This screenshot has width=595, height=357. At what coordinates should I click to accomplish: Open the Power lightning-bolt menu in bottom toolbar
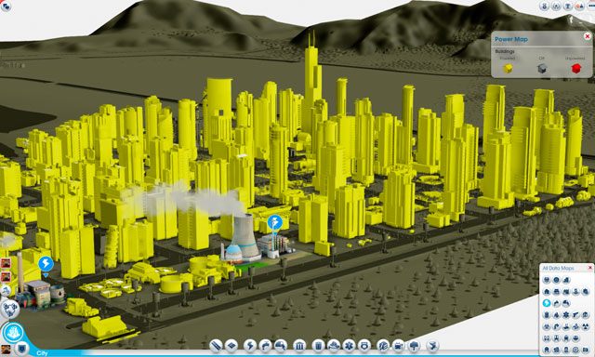(x=250, y=346)
